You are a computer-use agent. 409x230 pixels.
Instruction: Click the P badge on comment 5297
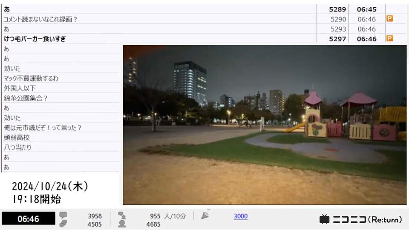[x=389, y=38]
